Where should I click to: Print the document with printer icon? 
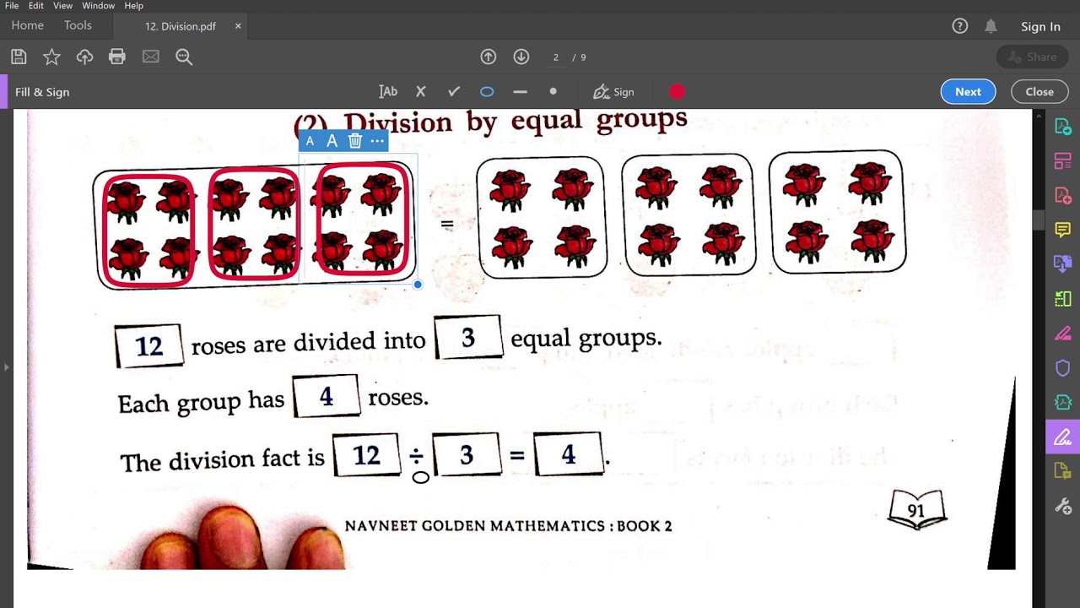coord(117,57)
